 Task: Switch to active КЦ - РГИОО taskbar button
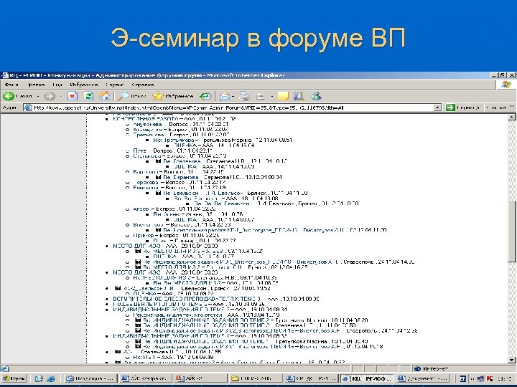click(367, 378)
